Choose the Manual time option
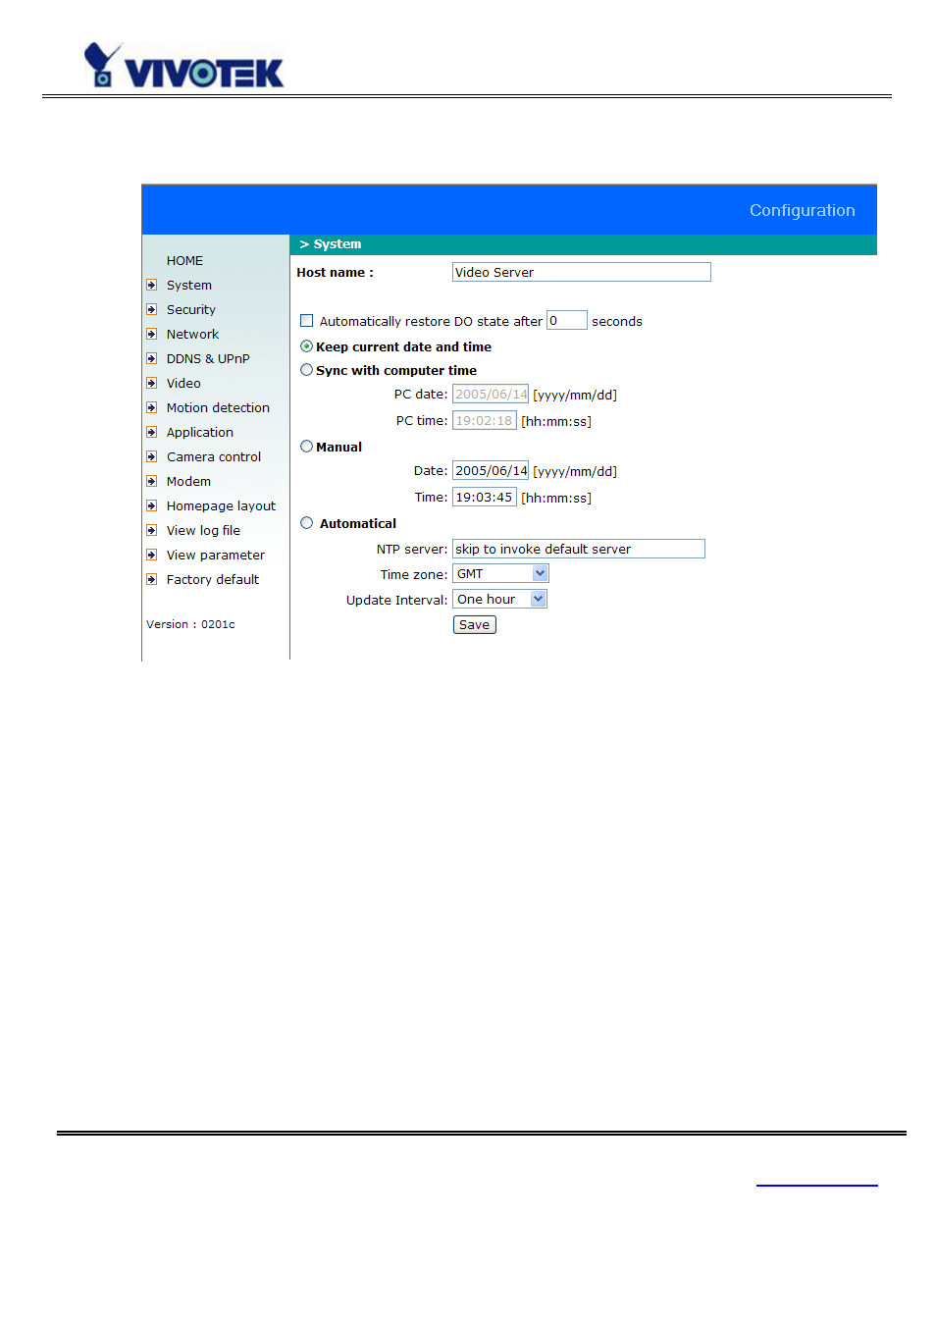The width and height of the screenshot is (936, 1325). pos(307,447)
